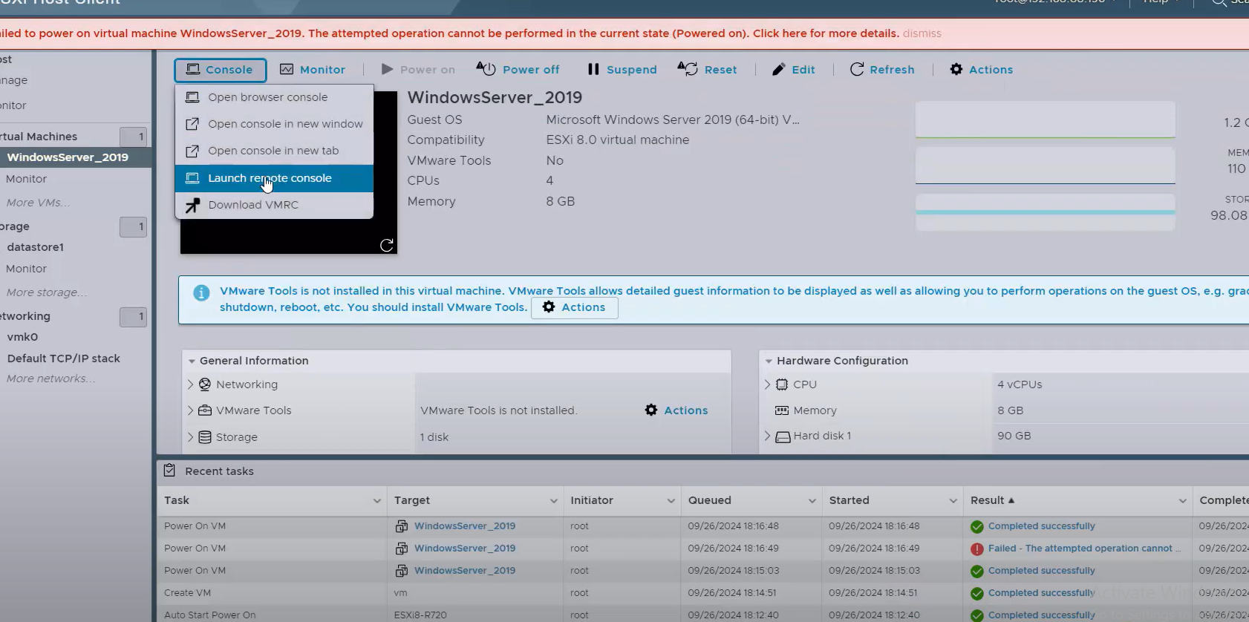
Task: Click ESXi8-R720 target cell
Action: coord(420,615)
